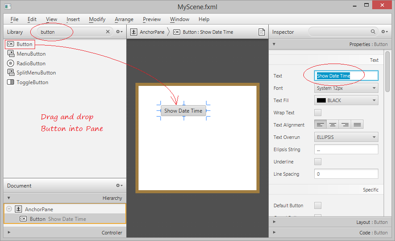The width and height of the screenshot is (395, 241).
Task: Click the ToggleButton icon in Library
Action: (x=11, y=82)
